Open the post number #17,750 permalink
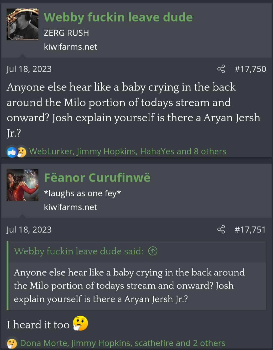This screenshot has height=350, width=273. click(250, 69)
